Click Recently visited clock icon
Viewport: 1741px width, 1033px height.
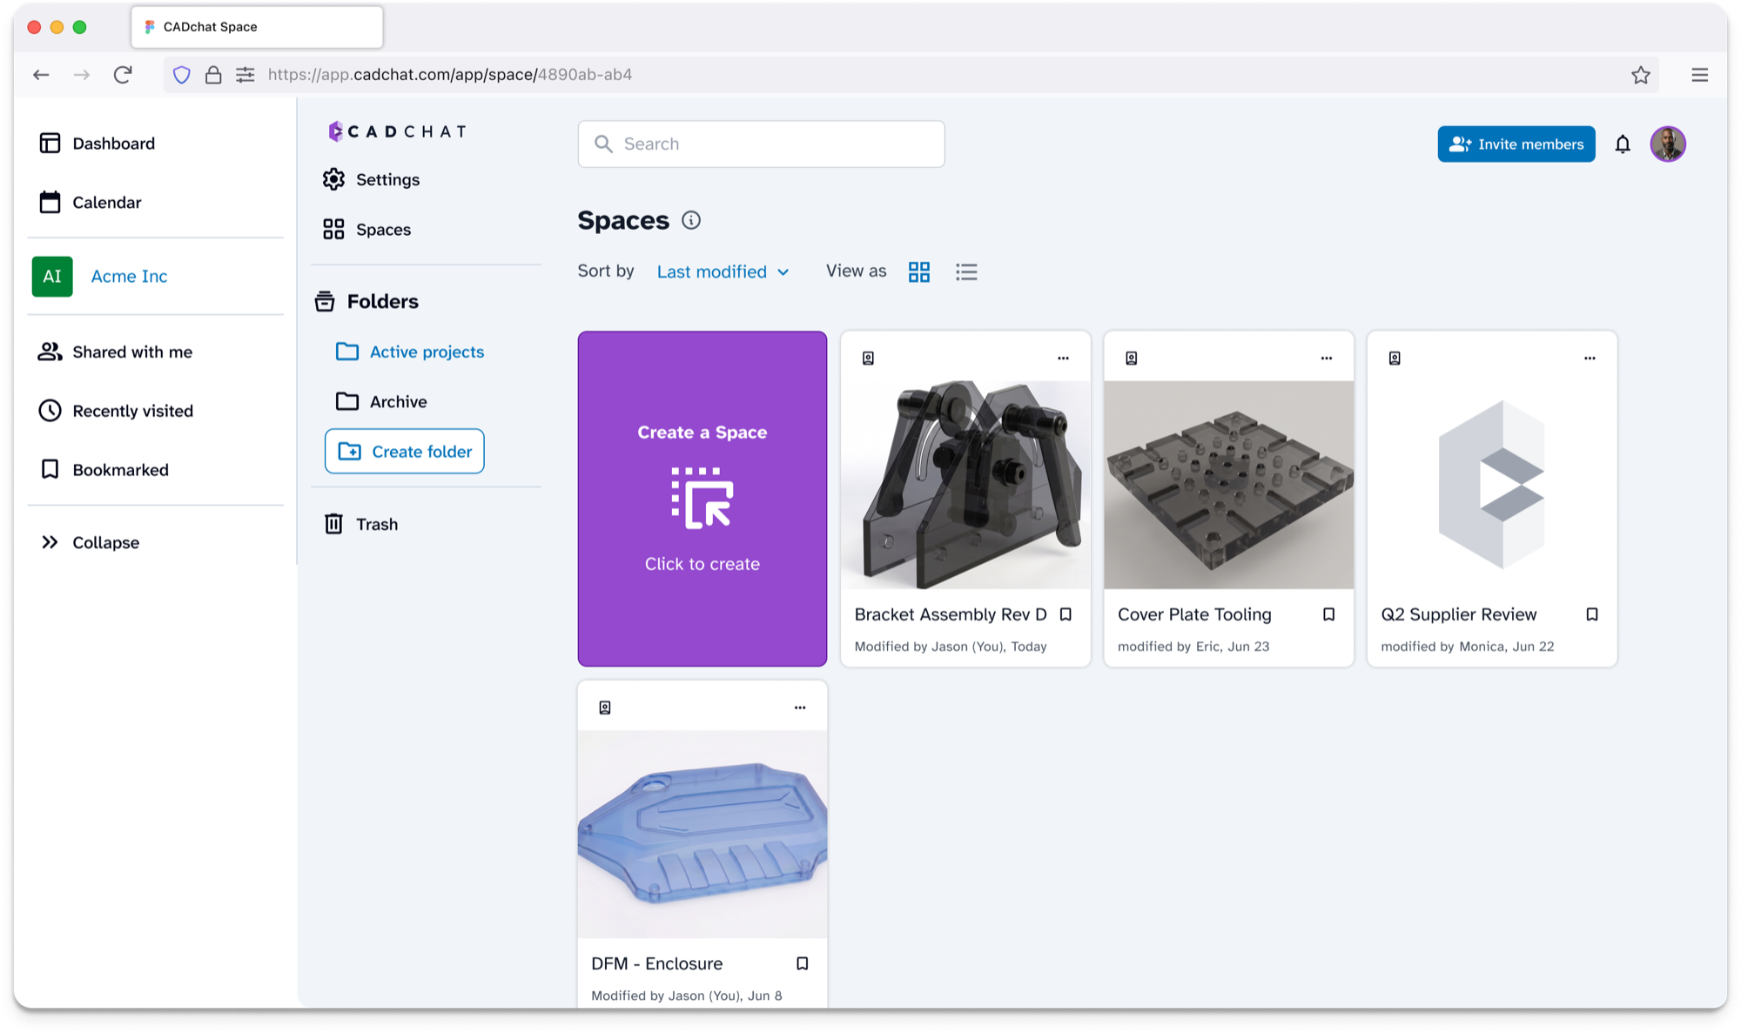click(x=50, y=411)
